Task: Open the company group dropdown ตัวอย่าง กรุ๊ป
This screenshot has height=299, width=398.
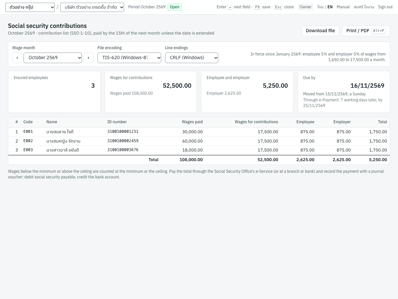Action: click(30, 7)
